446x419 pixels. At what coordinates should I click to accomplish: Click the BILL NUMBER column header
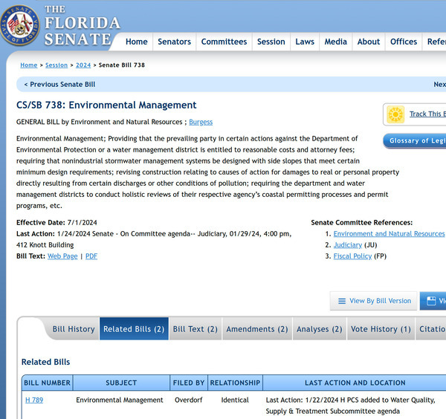click(x=48, y=383)
